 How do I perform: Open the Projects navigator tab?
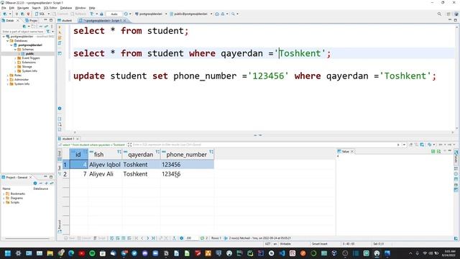point(32,21)
